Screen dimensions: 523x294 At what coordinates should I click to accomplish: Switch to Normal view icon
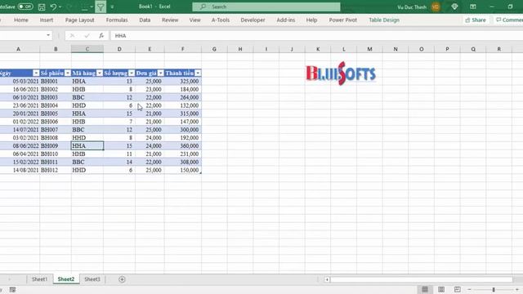click(x=425, y=290)
